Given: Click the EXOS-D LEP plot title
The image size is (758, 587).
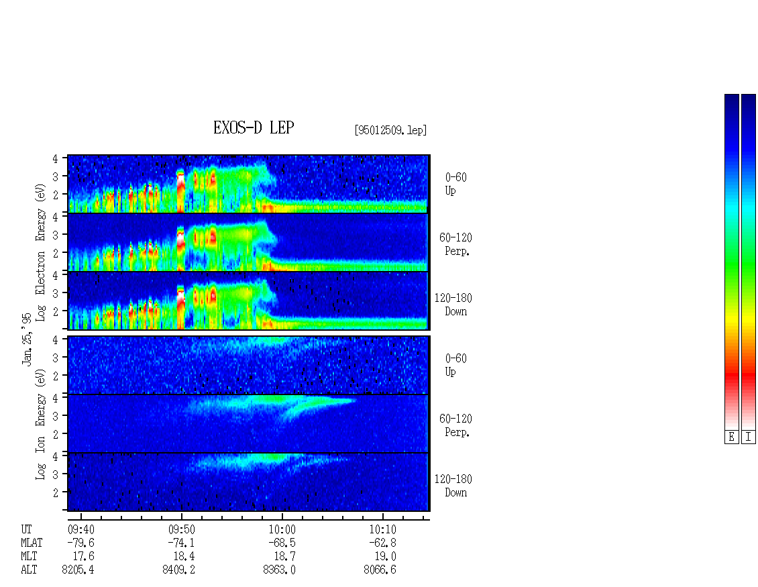Looking at the screenshot, I should point(254,127).
